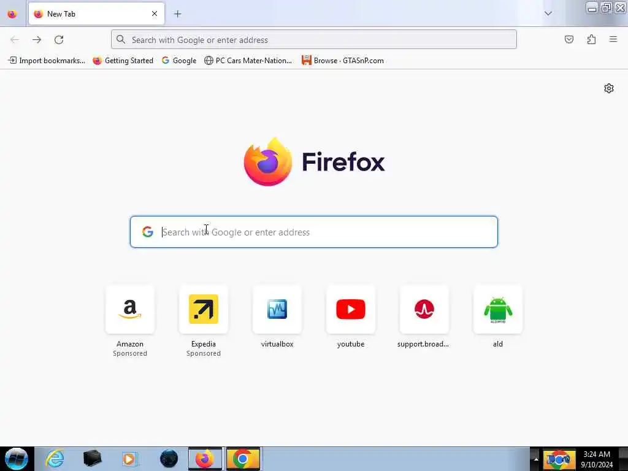Open a new tab with plus button
This screenshot has height=471, width=628.
point(178,14)
